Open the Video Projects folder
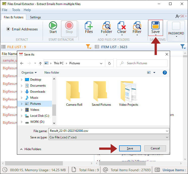 [128, 94]
